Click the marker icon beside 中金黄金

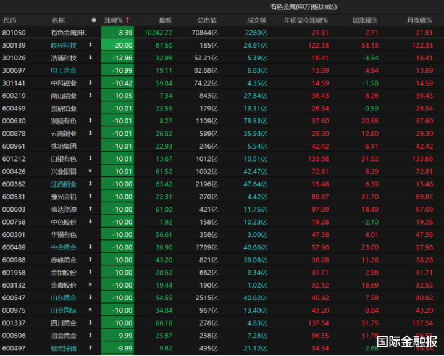(x=90, y=247)
